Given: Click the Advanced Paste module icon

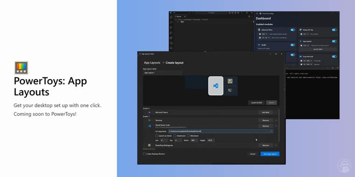Looking at the screenshot, I should tap(259, 30).
